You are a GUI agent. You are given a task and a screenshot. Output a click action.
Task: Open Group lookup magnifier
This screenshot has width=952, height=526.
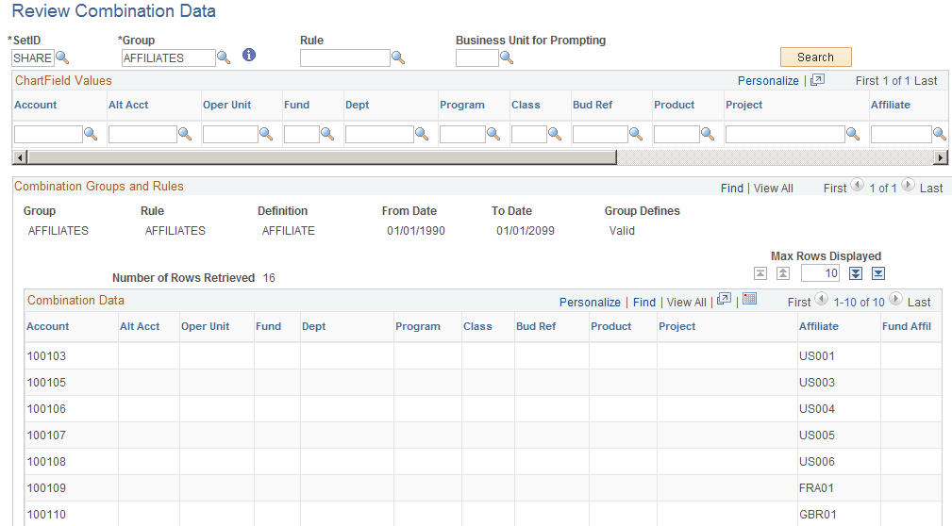coord(224,58)
